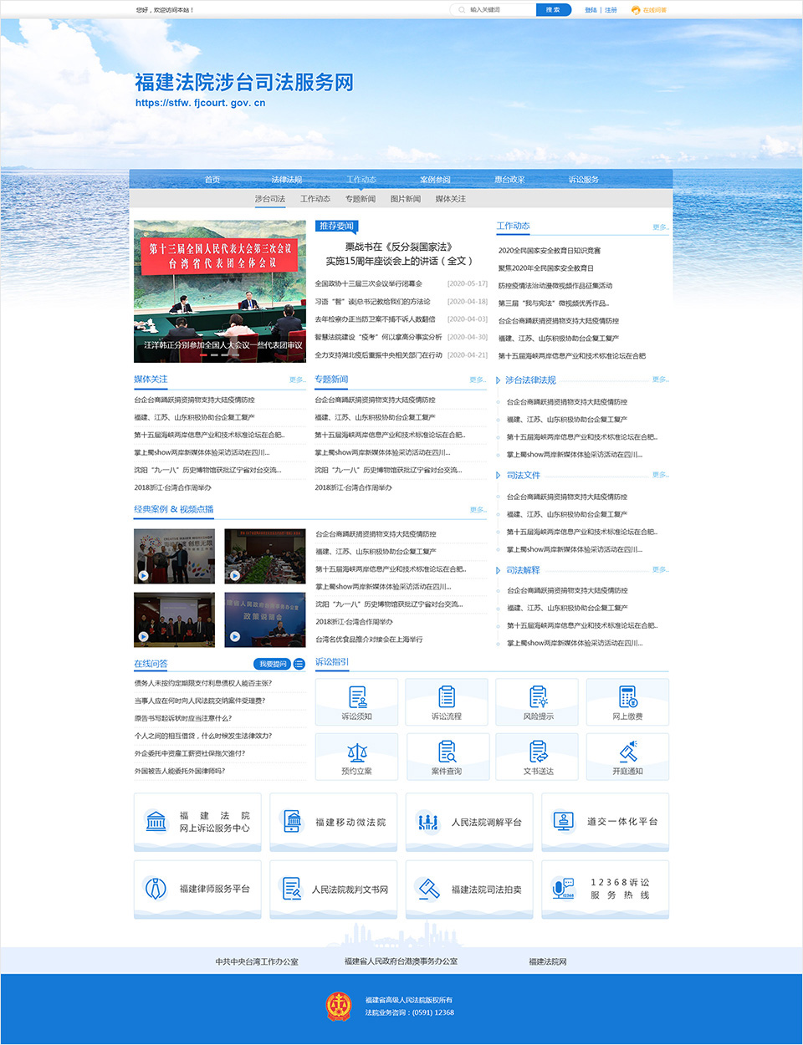Viewport: 803px width, 1045px height.
Task: Select the 网上缴费 online payment icon
Action: 627,701
